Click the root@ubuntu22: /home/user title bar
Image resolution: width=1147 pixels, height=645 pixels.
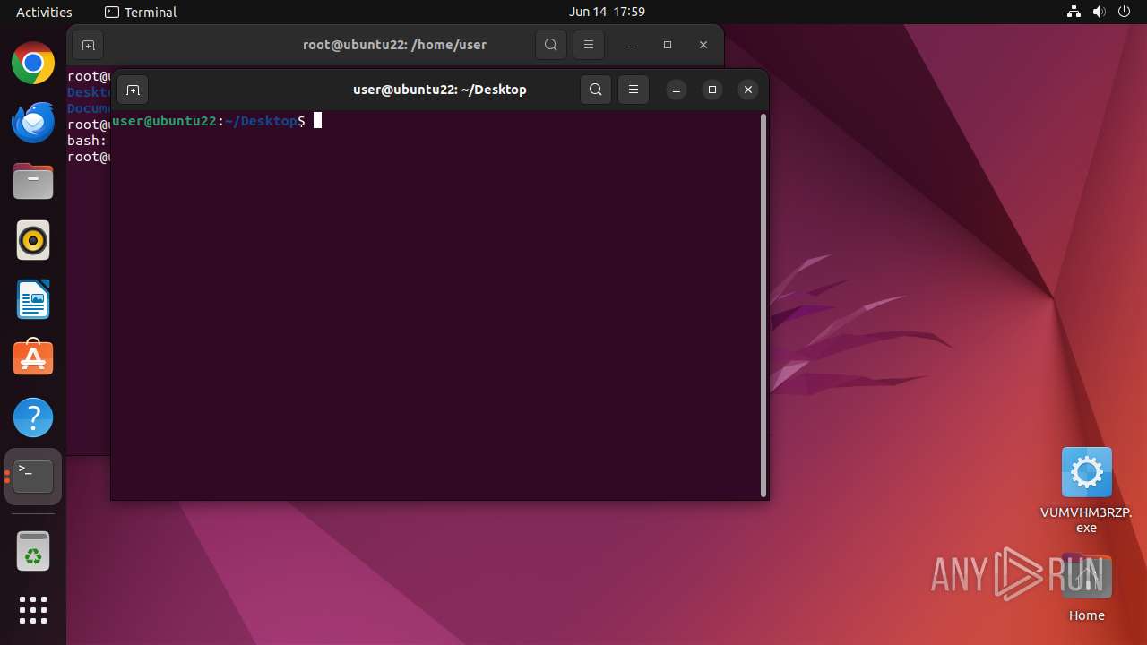click(x=394, y=45)
